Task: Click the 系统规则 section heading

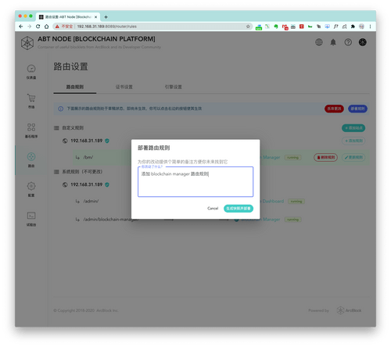Action: click(x=82, y=172)
